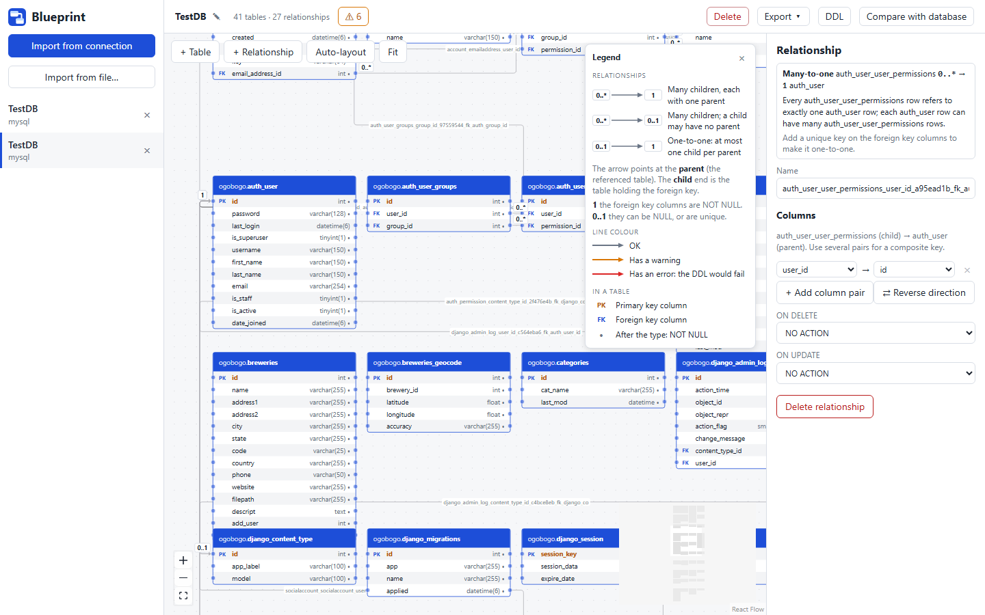This screenshot has height=615, width=985.
Task: Zoom in on the diagram canvas
Action: tap(183, 560)
